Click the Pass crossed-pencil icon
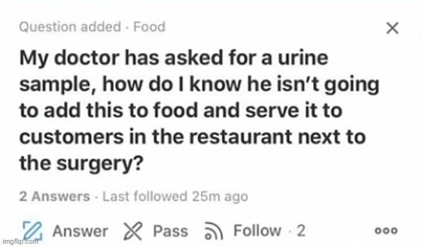The height and width of the screenshot is (247, 423). click(x=133, y=231)
